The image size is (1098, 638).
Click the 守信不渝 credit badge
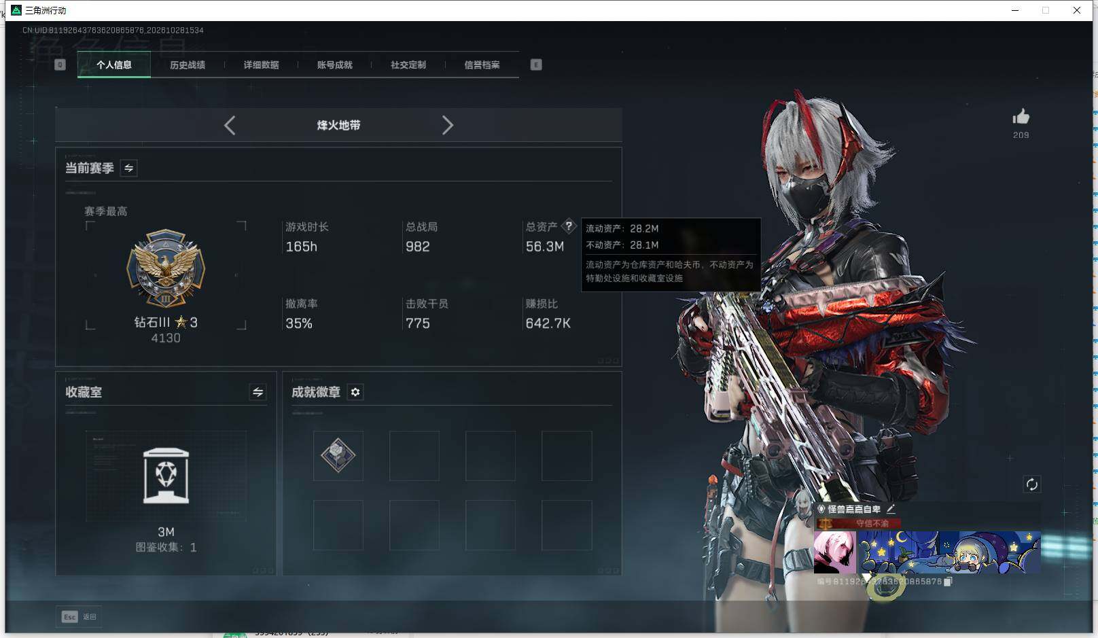coord(859,523)
